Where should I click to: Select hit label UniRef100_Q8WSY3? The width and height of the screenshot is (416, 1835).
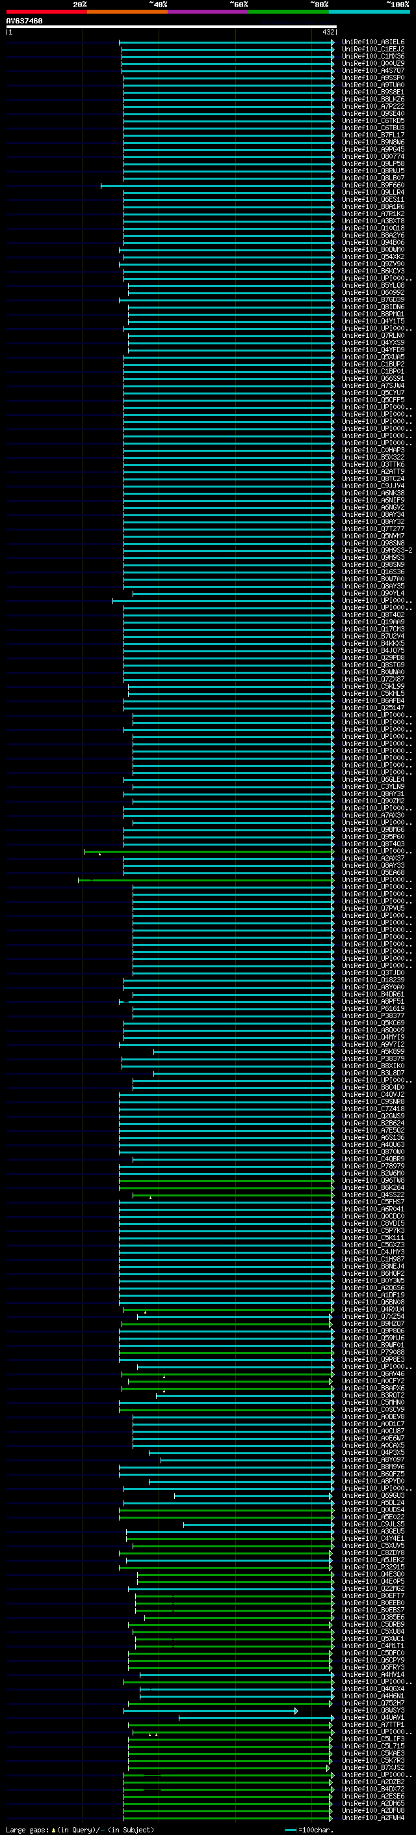(372, 1710)
